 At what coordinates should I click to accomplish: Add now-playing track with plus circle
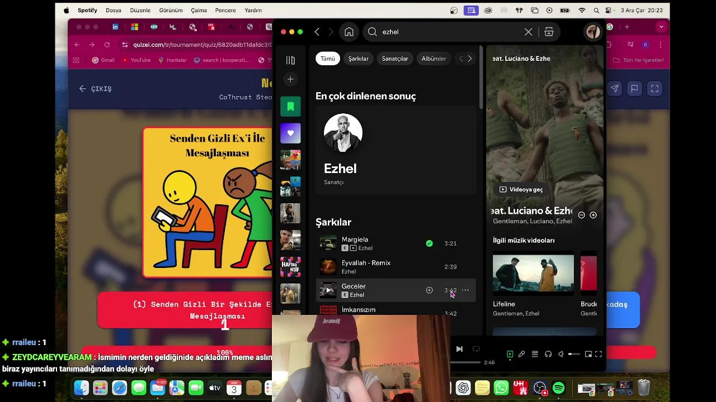[x=593, y=215]
